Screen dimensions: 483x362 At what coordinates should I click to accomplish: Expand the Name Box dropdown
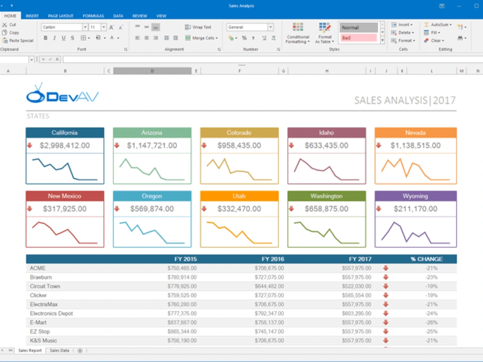click(x=31, y=59)
